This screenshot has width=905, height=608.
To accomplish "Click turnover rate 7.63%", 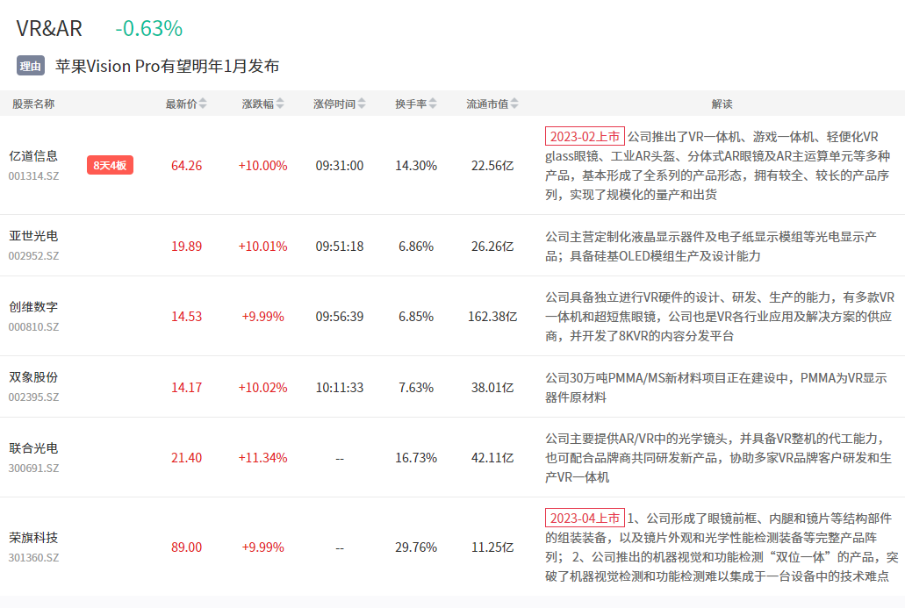I will 416,388.
